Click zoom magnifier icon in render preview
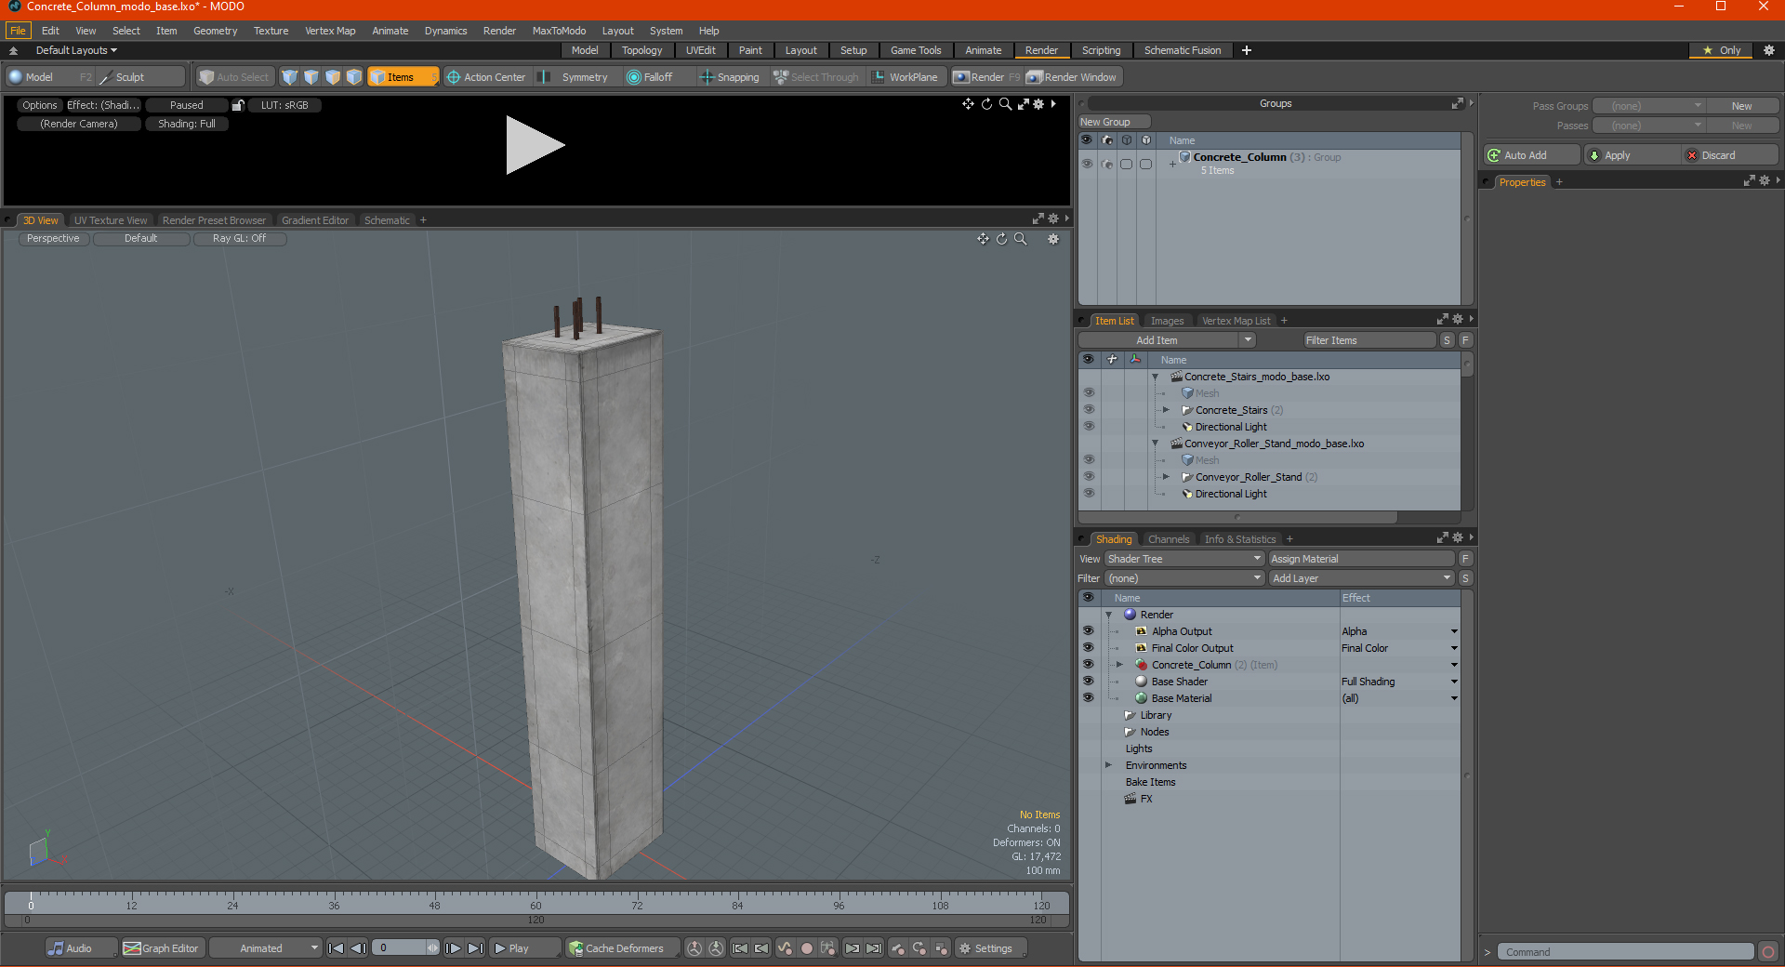The width and height of the screenshot is (1785, 967). pyautogui.click(x=1005, y=104)
